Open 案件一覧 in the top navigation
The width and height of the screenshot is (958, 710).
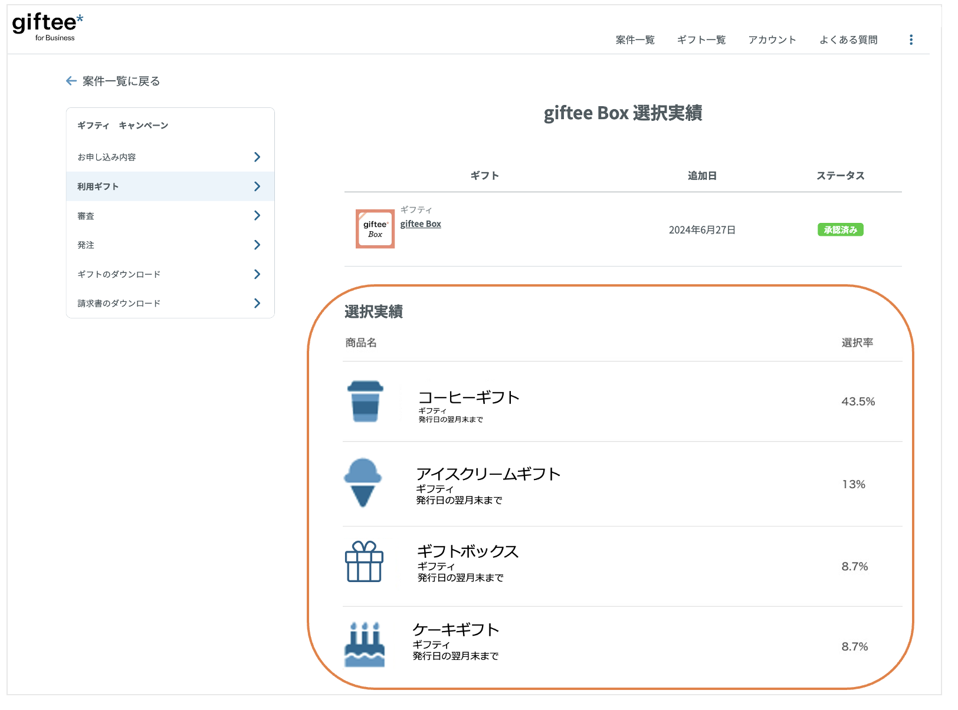(635, 40)
